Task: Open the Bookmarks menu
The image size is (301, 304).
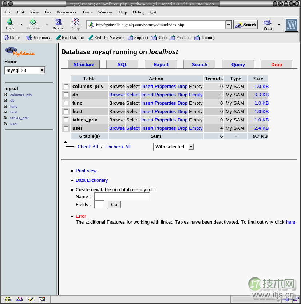Action: [x=66, y=12]
